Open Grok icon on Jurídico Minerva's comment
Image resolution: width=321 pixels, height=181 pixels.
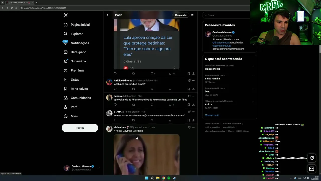189,81
